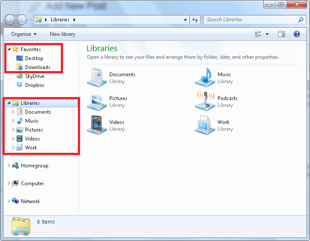Click the magnifier search icon
The width and height of the screenshot is (310, 241).
point(301,19)
